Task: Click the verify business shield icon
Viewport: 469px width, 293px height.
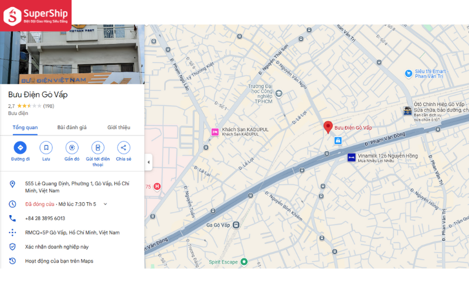Action: 12,247
